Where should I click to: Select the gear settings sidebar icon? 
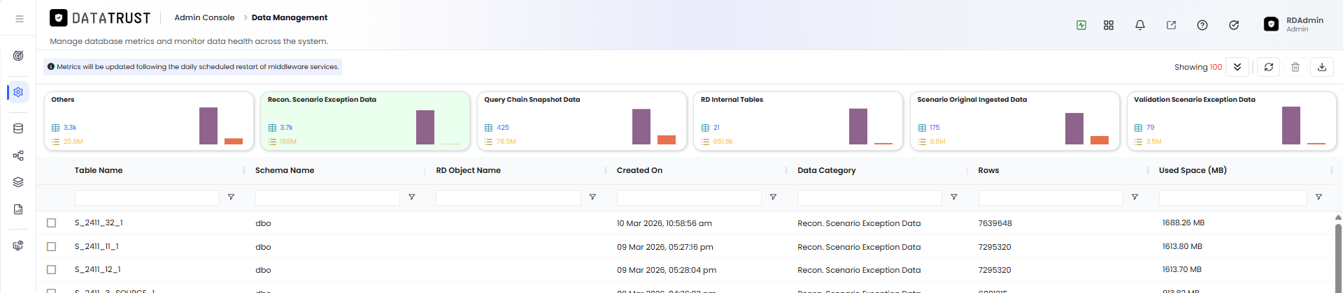18,92
